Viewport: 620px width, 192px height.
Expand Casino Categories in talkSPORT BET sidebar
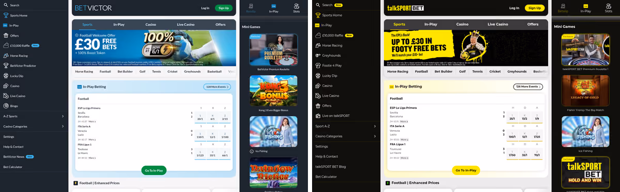pos(345,136)
